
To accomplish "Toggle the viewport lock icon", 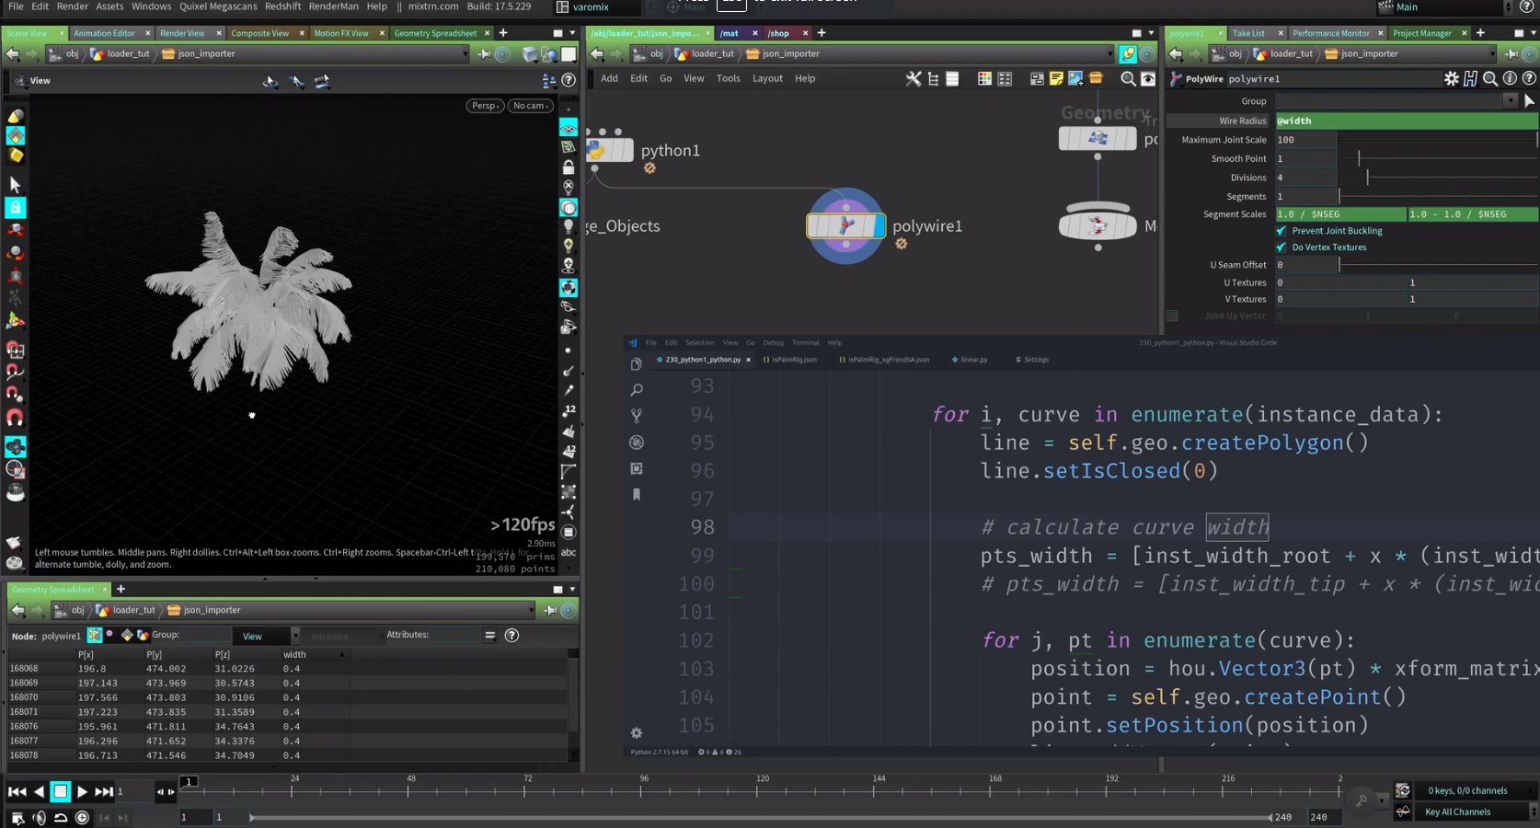I will pyautogui.click(x=569, y=167).
